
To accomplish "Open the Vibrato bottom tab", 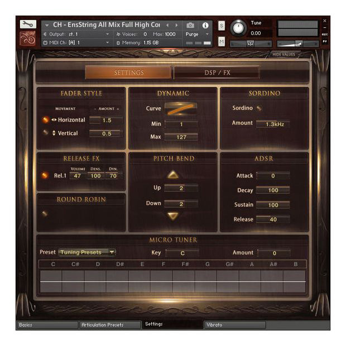I will tap(236, 325).
